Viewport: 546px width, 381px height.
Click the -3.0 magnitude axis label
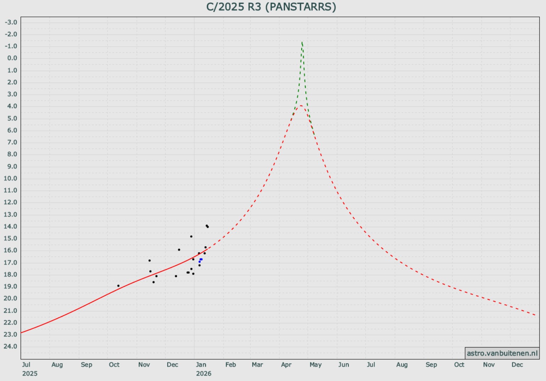click(11, 22)
